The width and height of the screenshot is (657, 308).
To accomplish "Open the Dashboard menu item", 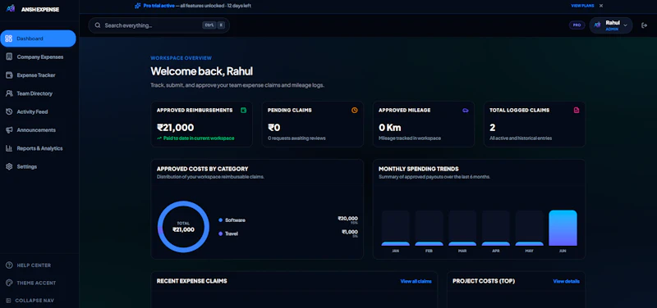I will [x=38, y=38].
